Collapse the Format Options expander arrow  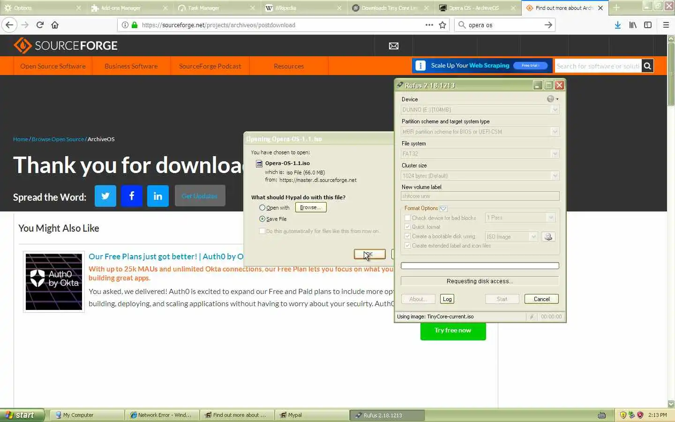(443, 208)
